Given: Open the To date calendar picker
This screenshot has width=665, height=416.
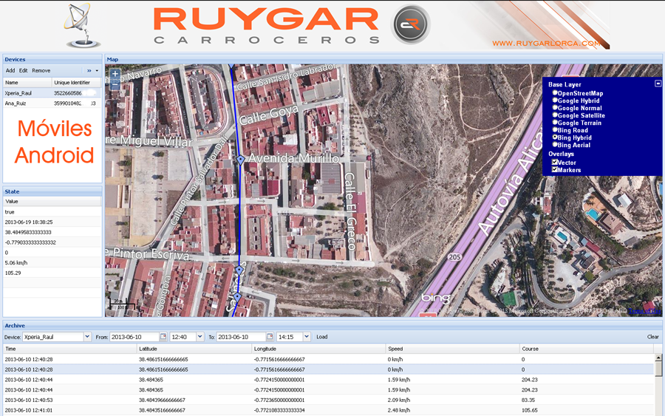Looking at the screenshot, I should click(x=270, y=337).
